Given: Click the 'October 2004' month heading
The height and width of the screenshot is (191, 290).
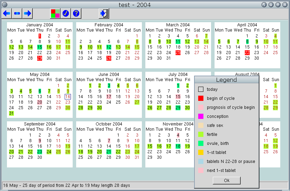Looking at the screenshot, I should [x=109, y=124].
